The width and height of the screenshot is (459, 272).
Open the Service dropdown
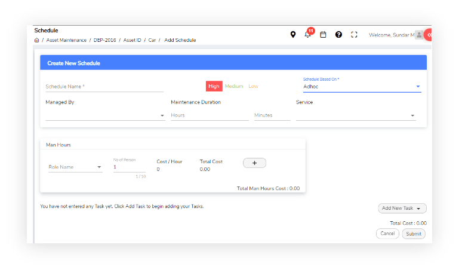(356, 115)
